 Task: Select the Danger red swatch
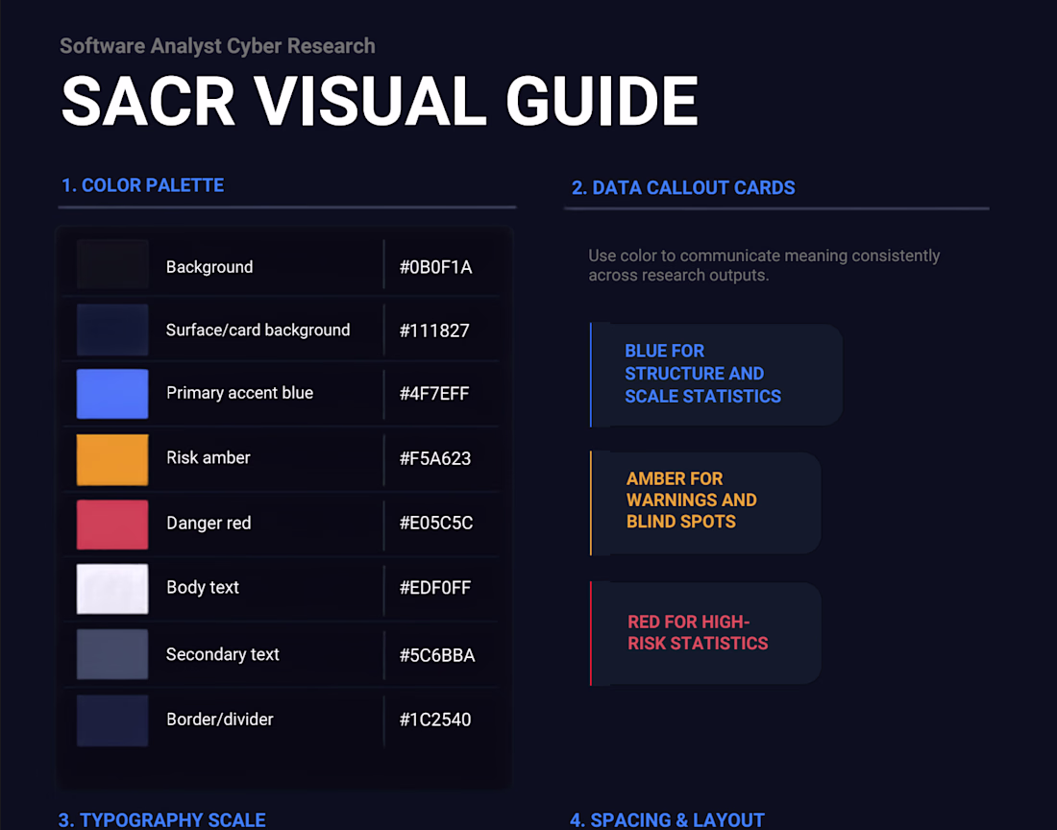click(112, 525)
